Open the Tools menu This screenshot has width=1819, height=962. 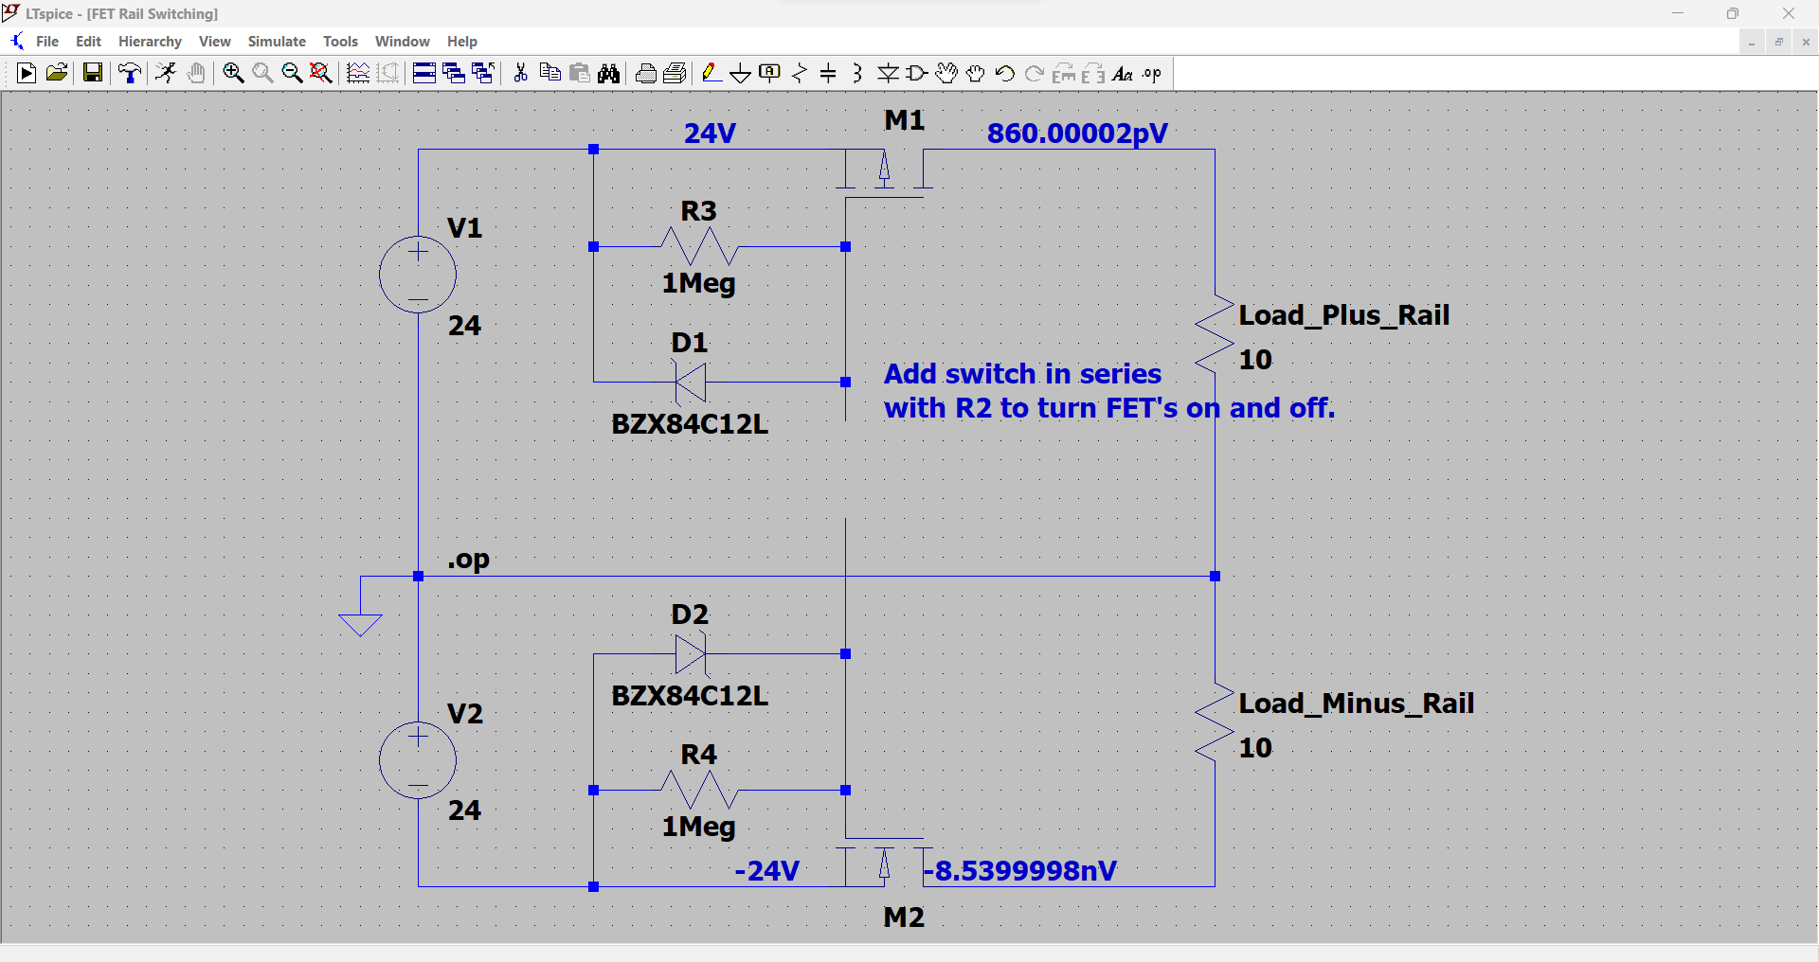coord(340,42)
